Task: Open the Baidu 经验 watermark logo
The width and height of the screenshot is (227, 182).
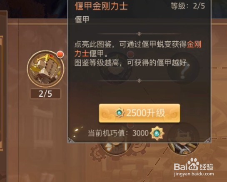Action: click(194, 165)
